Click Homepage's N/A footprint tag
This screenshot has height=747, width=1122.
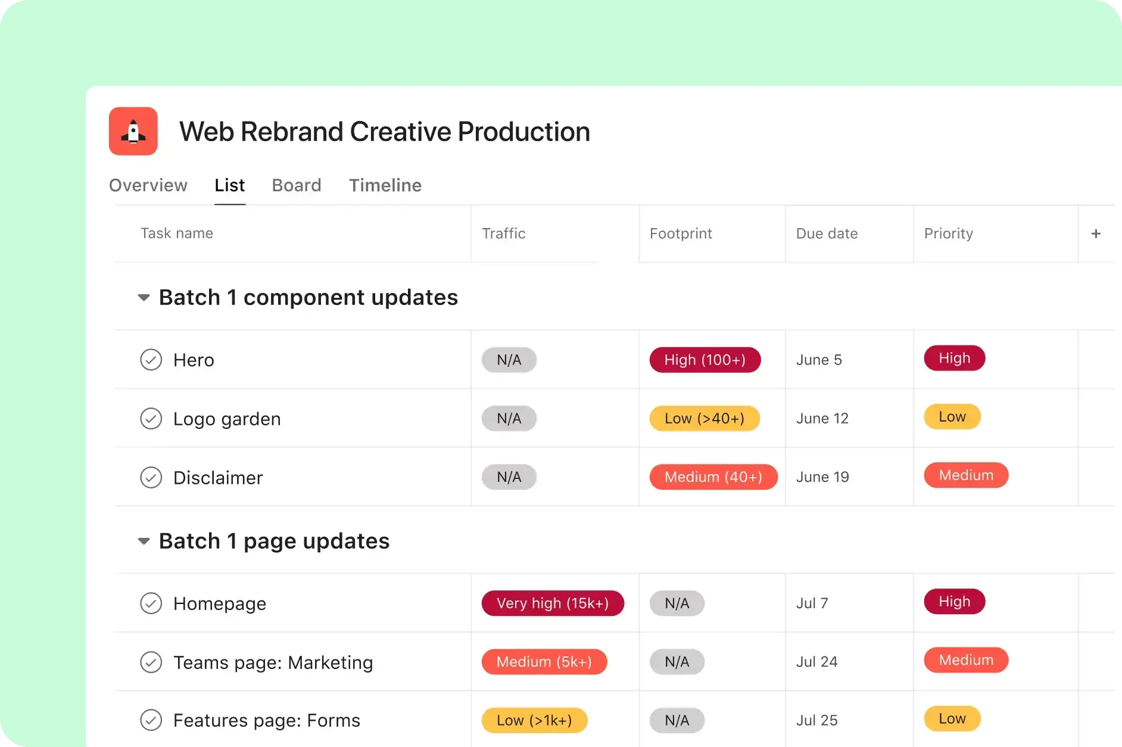point(677,603)
